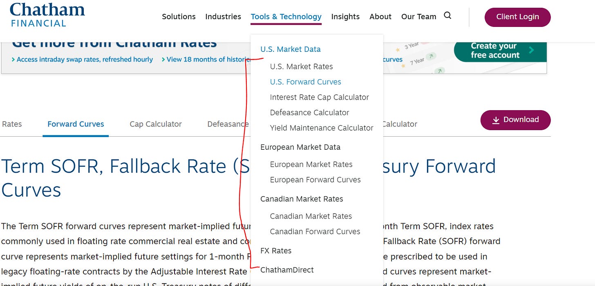
Task: Open U.S. Forward Curves link
Action: (x=305, y=82)
